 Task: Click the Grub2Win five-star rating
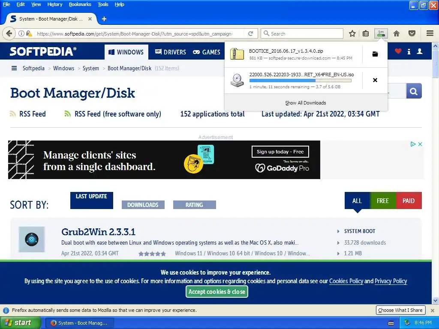tap(152, 254)
